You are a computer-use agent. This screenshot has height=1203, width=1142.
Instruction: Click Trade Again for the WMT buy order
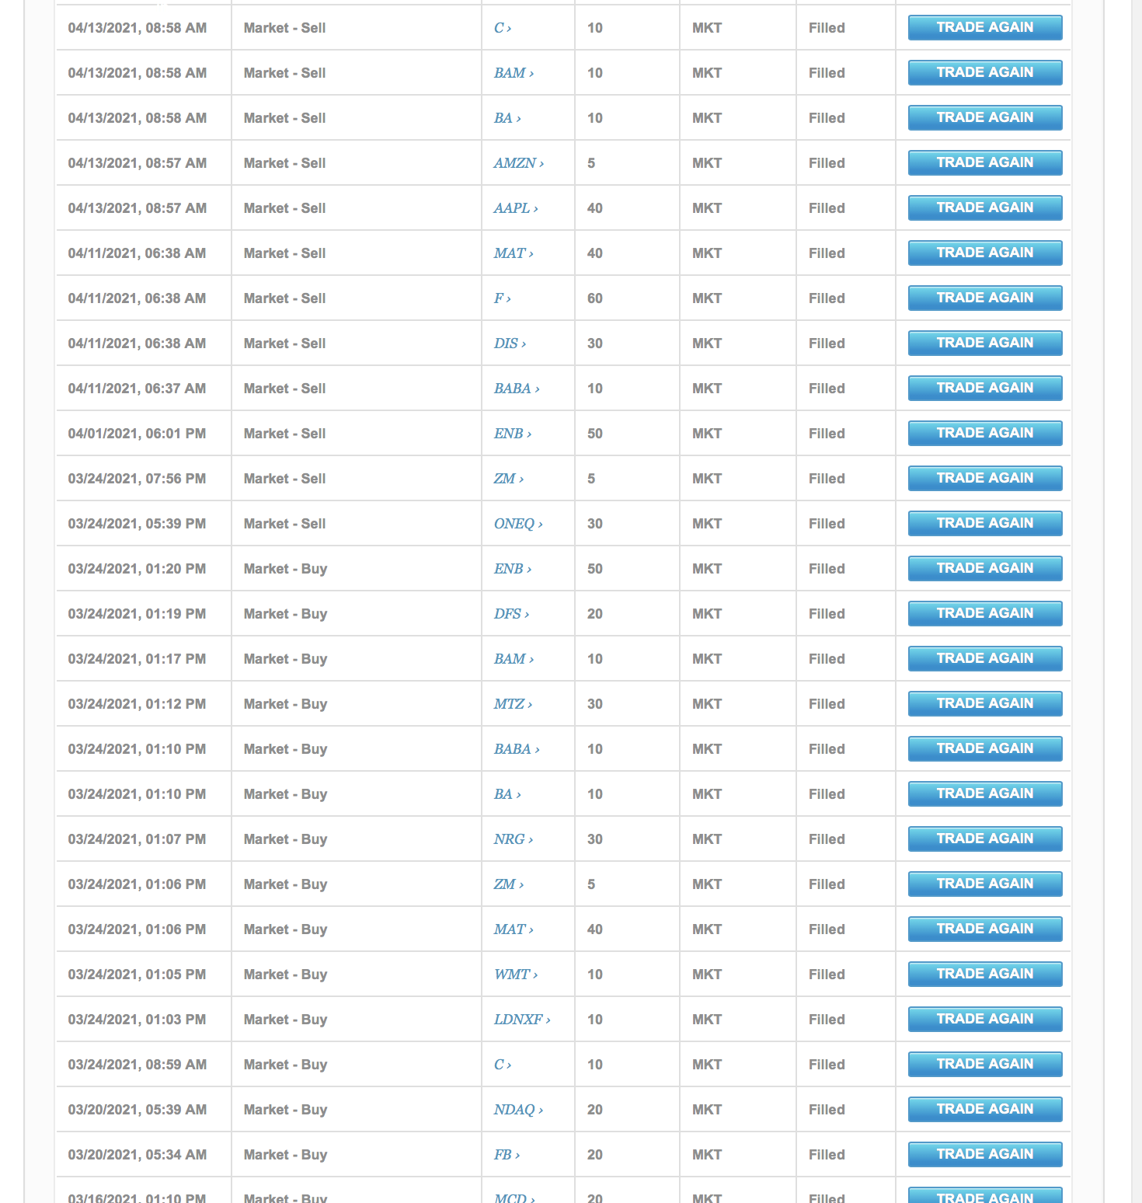pos(984,975)
